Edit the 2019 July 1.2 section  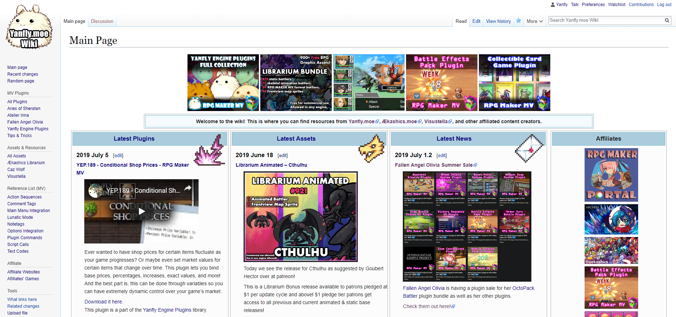tap(441, 156)
